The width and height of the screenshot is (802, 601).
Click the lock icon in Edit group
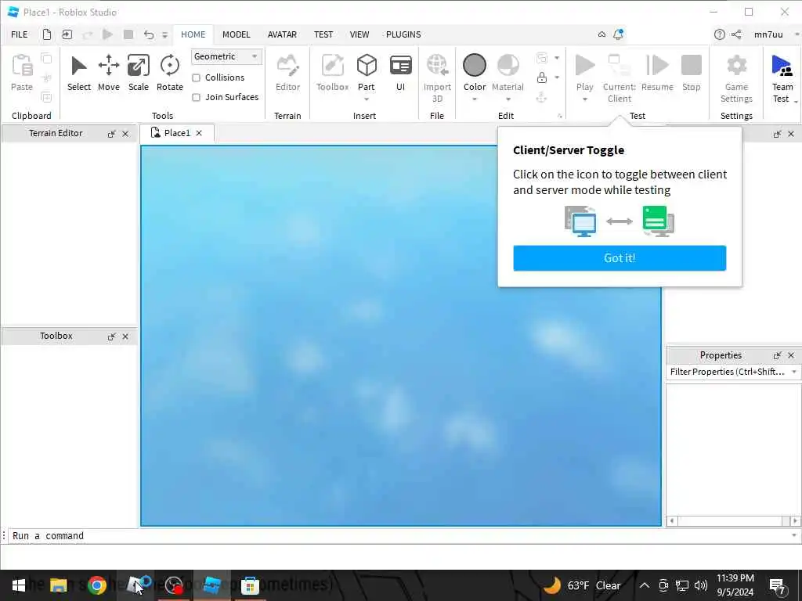coord(542,77)
